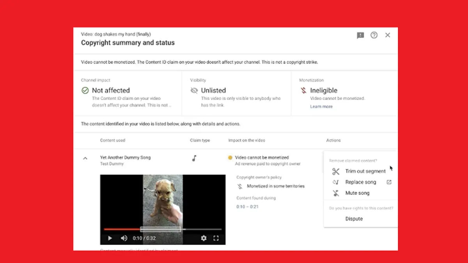This screenshot has width=468, height=263.
Task: Click the Unlisted visibility eye icon
Action: [x=194, y=90]
